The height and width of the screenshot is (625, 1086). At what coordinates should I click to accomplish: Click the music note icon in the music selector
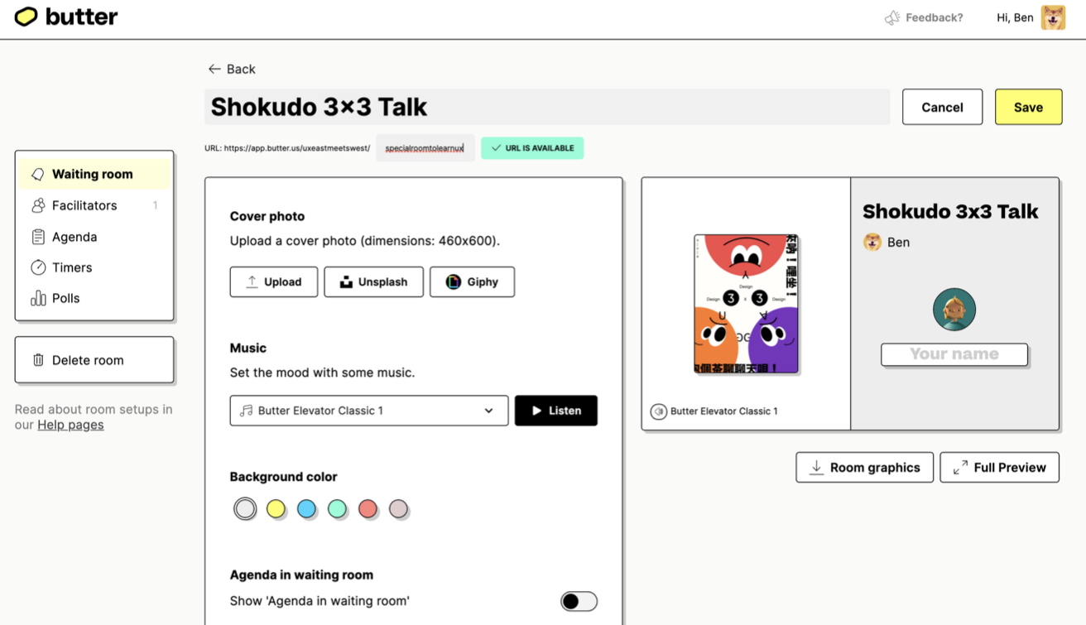tap(246, 411)
